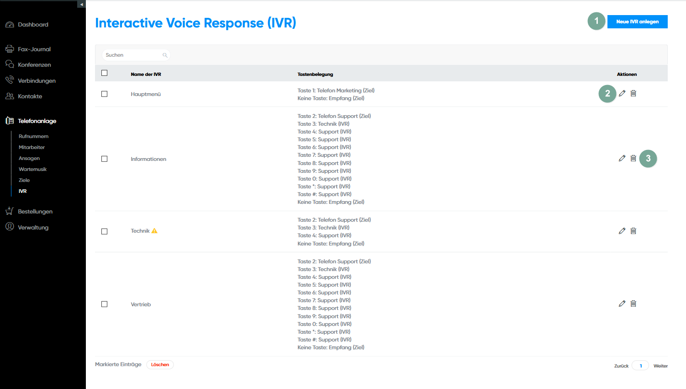Click the search magnifier icon
Image resolution: width=686 pixels, height=389 pixels.
click(x=165, y=55)
